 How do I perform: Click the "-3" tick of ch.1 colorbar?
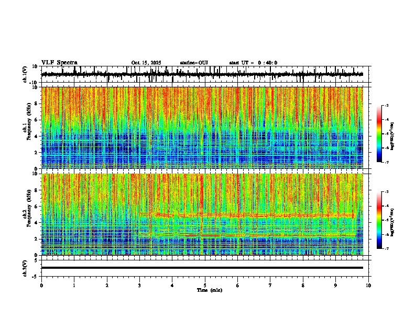pos(387,105)
